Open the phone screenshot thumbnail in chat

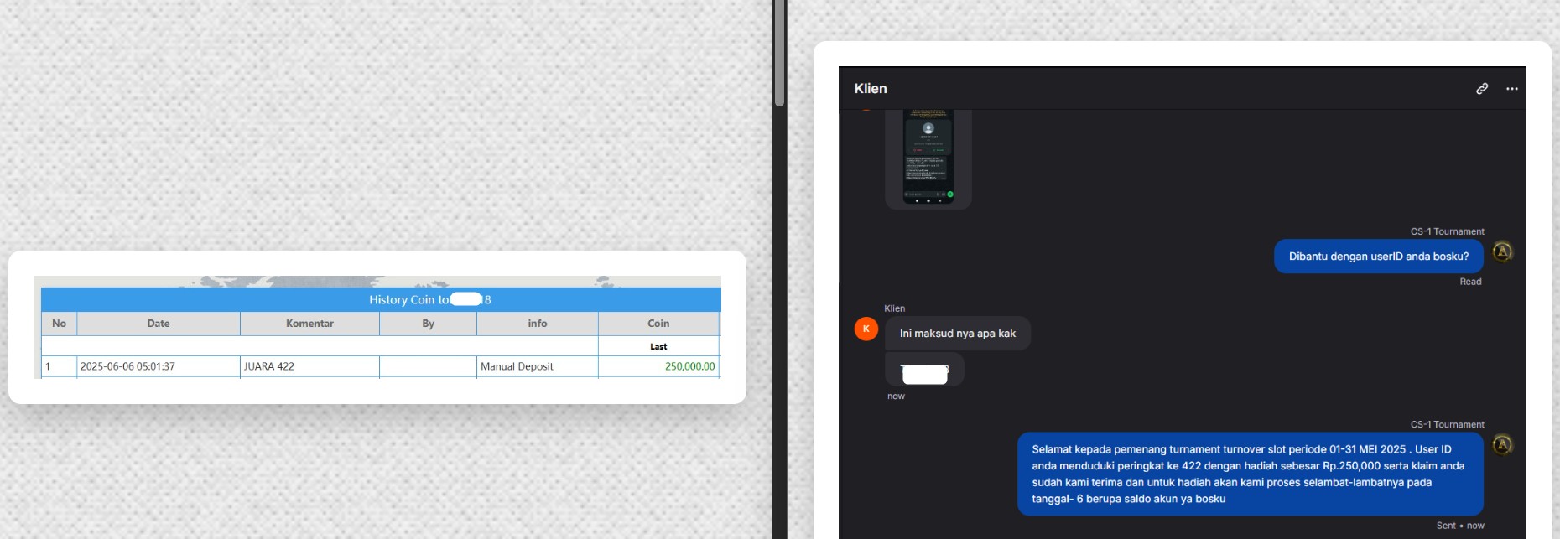click(x=928, y=158)
